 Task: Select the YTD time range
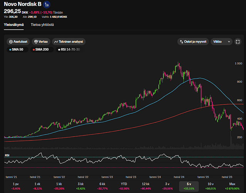coord(124,186)
